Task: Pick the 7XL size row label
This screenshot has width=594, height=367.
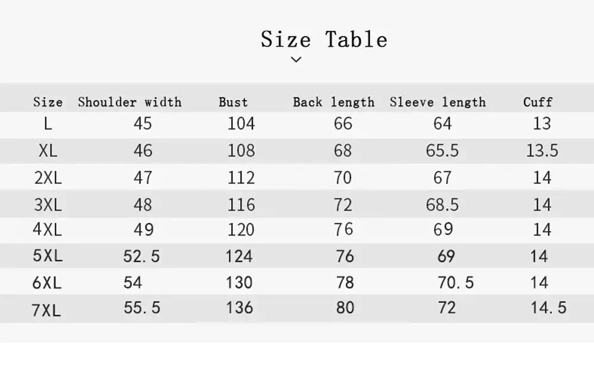Action: pyautogui.click(x=48, y=309)
